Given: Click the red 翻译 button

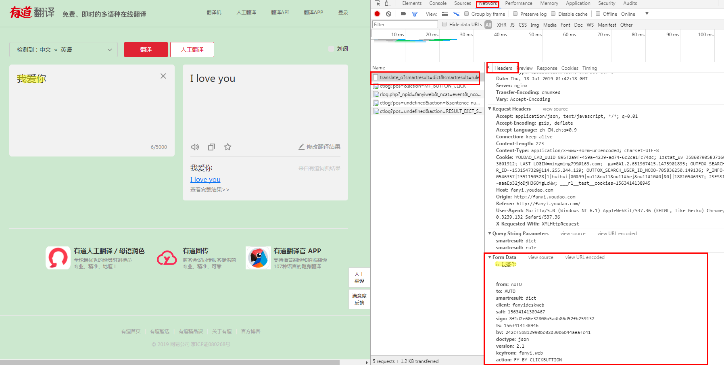Looking at the screenshot, I should [x=146, y=50].
